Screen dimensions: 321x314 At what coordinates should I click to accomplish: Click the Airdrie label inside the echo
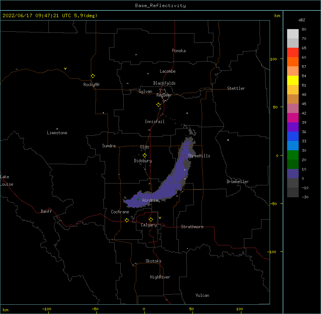[x=150, y=200]
